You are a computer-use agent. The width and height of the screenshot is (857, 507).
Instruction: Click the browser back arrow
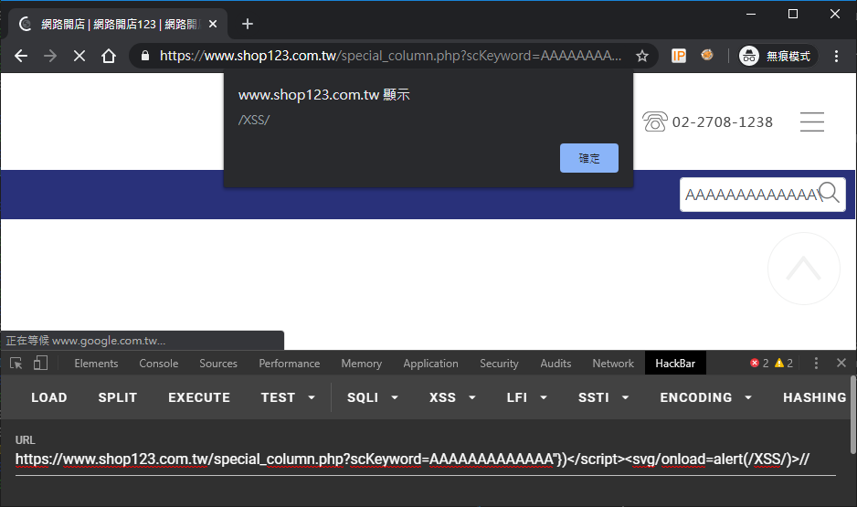21,56
